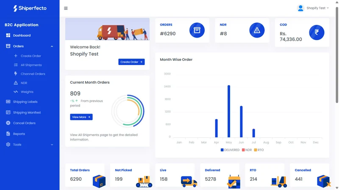The image size is (339, 190).
Task: Open Shipping Manifest page
Action: point(27,112)
